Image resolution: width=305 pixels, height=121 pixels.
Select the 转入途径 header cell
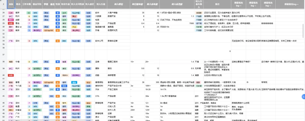90,4
